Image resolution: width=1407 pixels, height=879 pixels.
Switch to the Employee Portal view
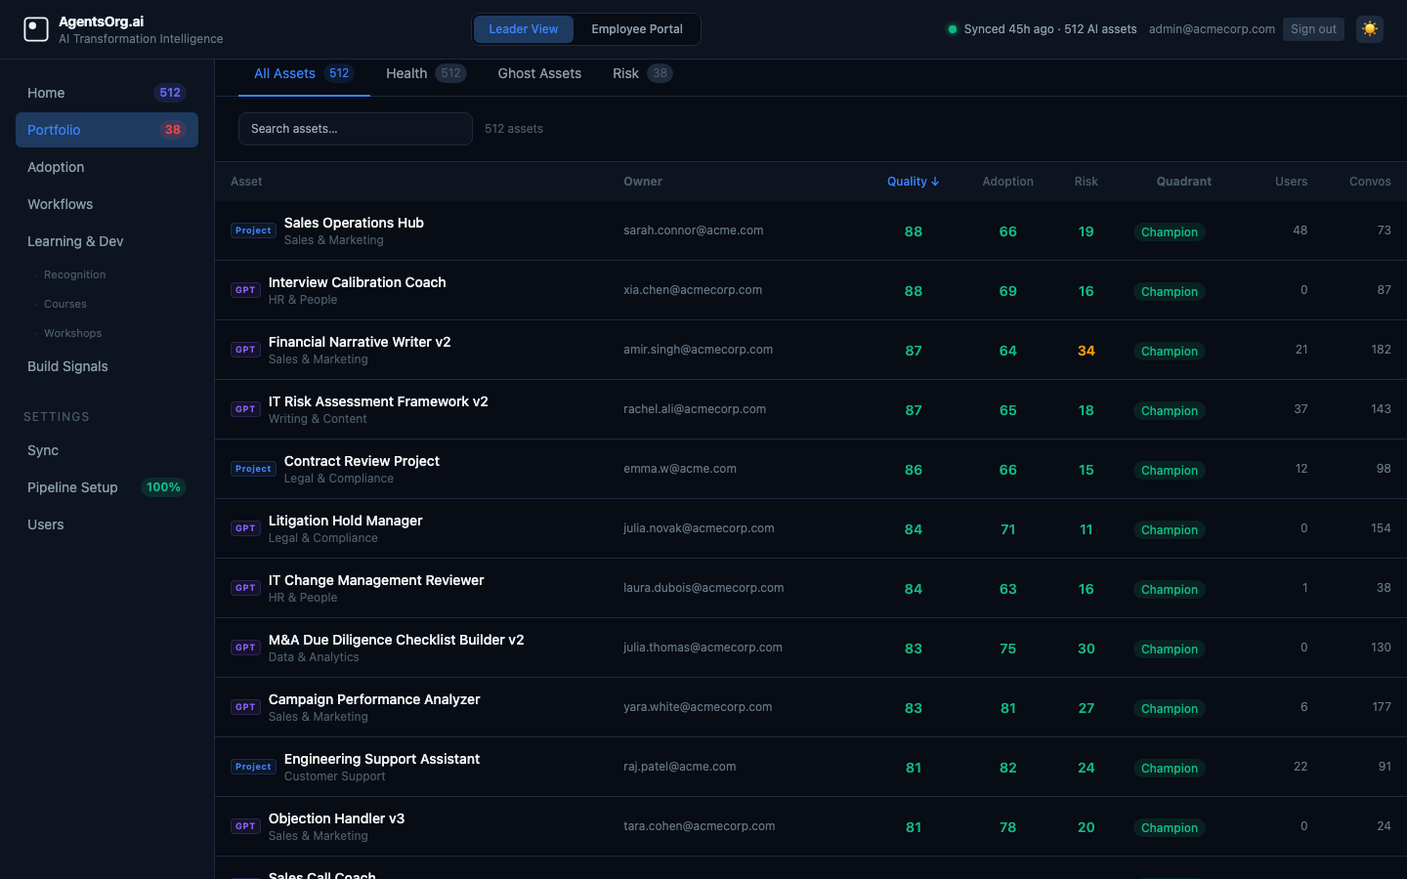(635, 29)
